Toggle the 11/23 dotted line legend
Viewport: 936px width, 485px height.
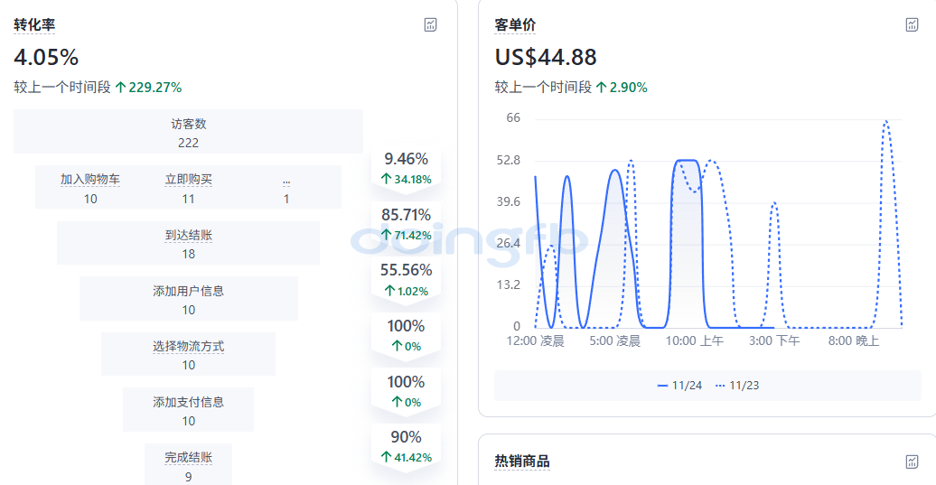737,386
